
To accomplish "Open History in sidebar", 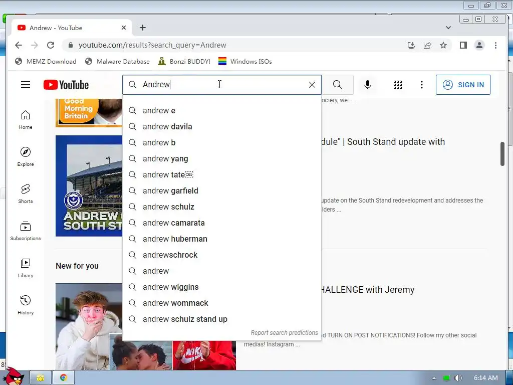I will (26, 305).
